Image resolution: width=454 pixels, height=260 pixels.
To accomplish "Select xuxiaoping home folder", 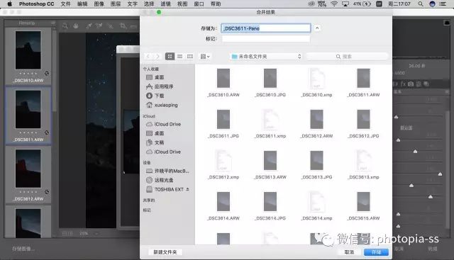I will 162,105.
